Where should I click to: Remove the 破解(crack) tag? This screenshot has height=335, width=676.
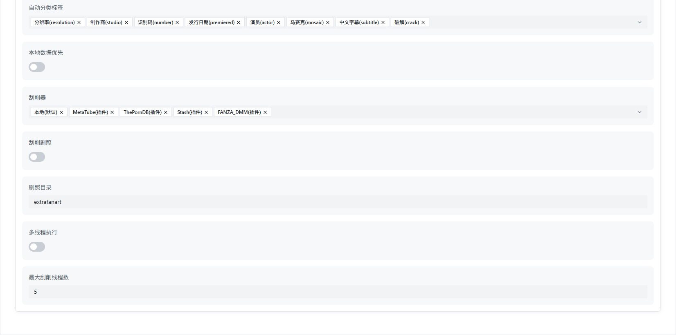click(423, 22)
